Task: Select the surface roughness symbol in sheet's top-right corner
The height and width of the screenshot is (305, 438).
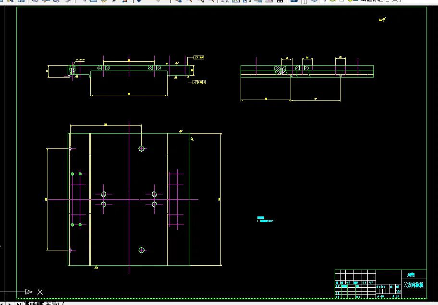Action: (382, 20)
